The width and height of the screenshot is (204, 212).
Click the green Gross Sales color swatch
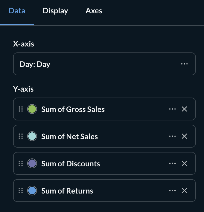click(32, 109)
